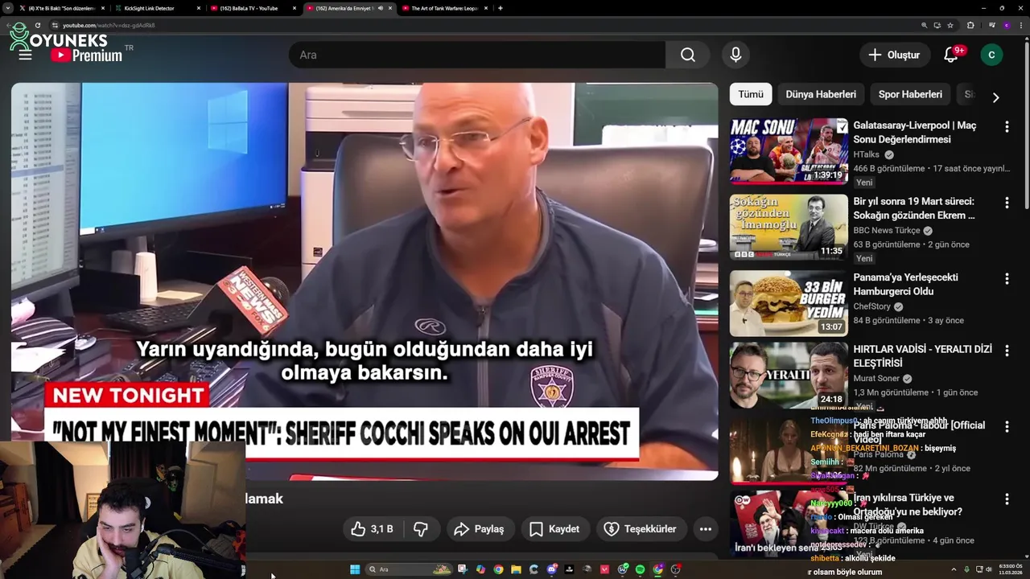
Task: Click the magnifier search button
Action: pyautogui.click(x=687, y=55)
